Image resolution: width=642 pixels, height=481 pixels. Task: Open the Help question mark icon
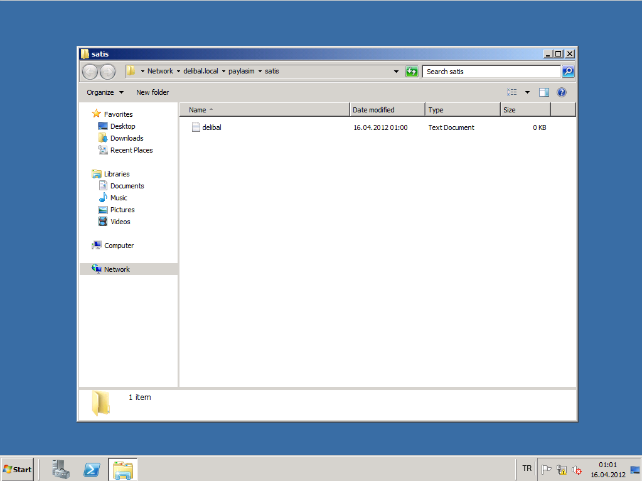[x=562, y=92]
